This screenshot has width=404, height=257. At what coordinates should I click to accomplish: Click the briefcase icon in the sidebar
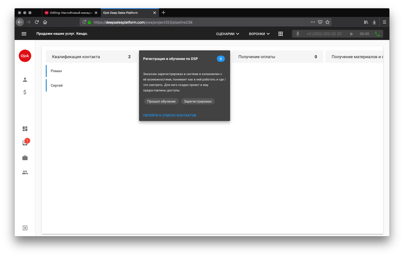click(25, 158)
